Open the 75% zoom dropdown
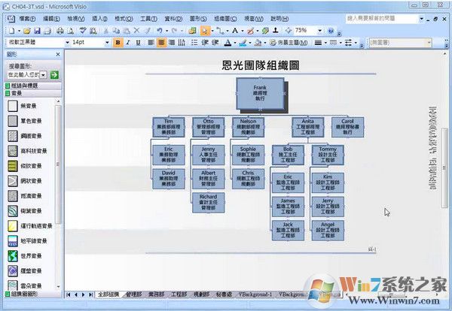The width and height of the screenshot is (452, 311). [319, 31]
